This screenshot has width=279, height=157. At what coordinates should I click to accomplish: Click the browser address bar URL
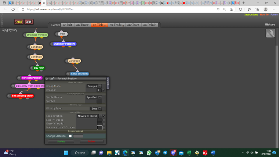(x=50, y=9)
